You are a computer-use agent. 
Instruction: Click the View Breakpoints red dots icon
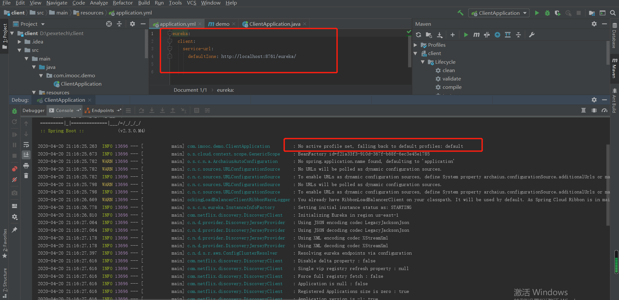pos(15,169)
